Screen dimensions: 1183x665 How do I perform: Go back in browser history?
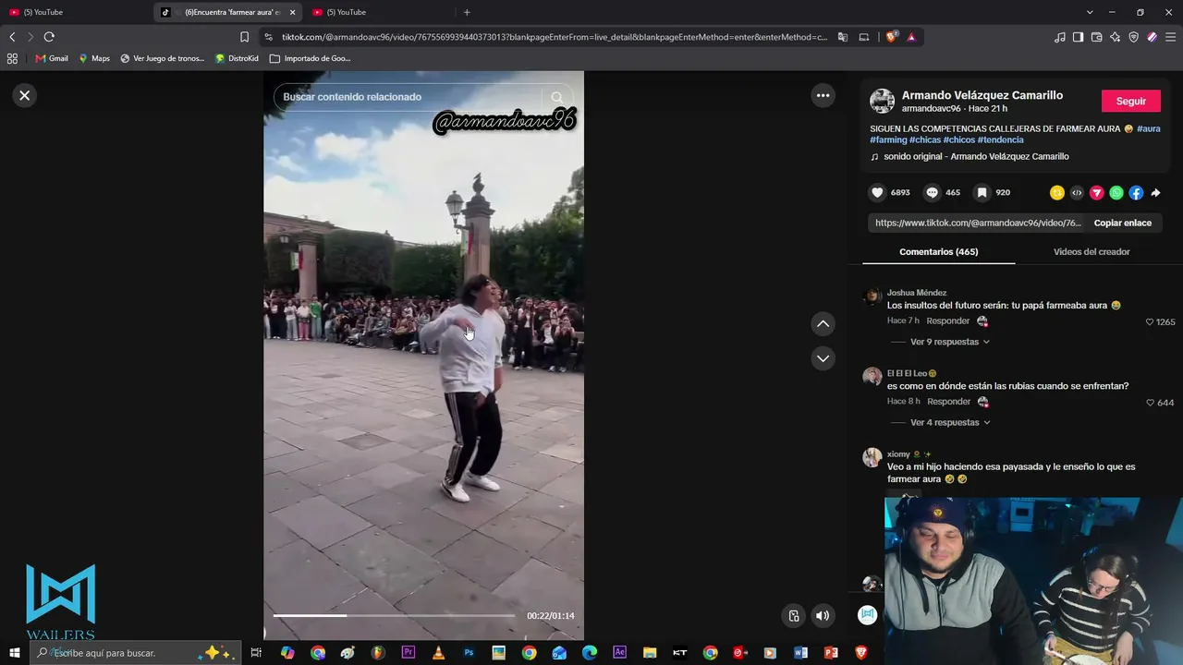12,37
